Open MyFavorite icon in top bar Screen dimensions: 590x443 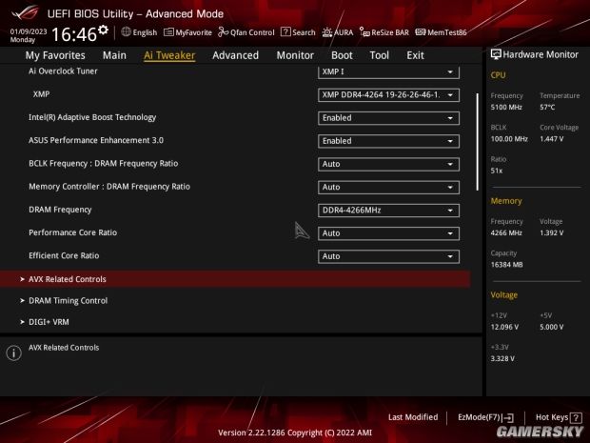click(168, 32)
